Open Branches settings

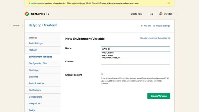point(43,77)
